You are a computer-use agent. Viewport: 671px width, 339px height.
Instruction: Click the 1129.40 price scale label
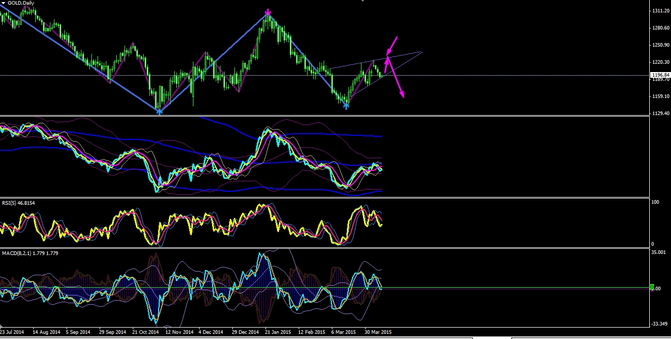coord(660,114)
